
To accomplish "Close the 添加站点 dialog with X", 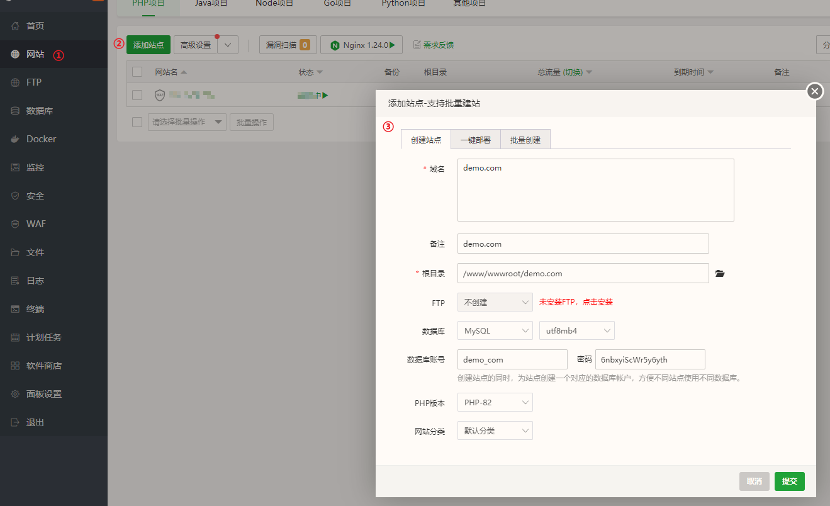I will point(815,92).
